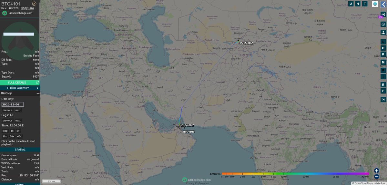The width and height of the screenshot is (387, 185).
Task: Click the UTC day date field
Action: (x=13, y=104)
